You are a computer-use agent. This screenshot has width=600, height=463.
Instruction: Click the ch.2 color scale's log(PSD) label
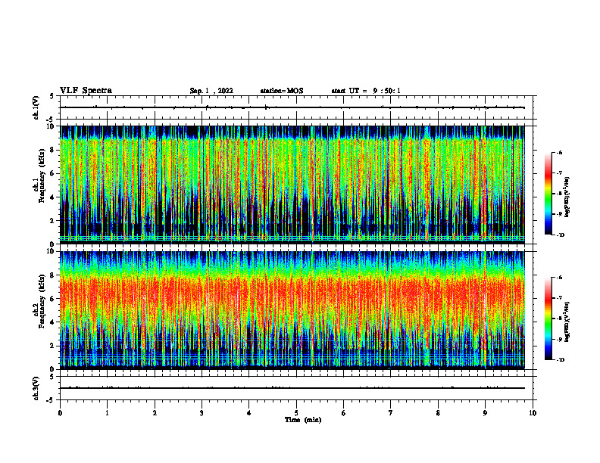(568, 322)
